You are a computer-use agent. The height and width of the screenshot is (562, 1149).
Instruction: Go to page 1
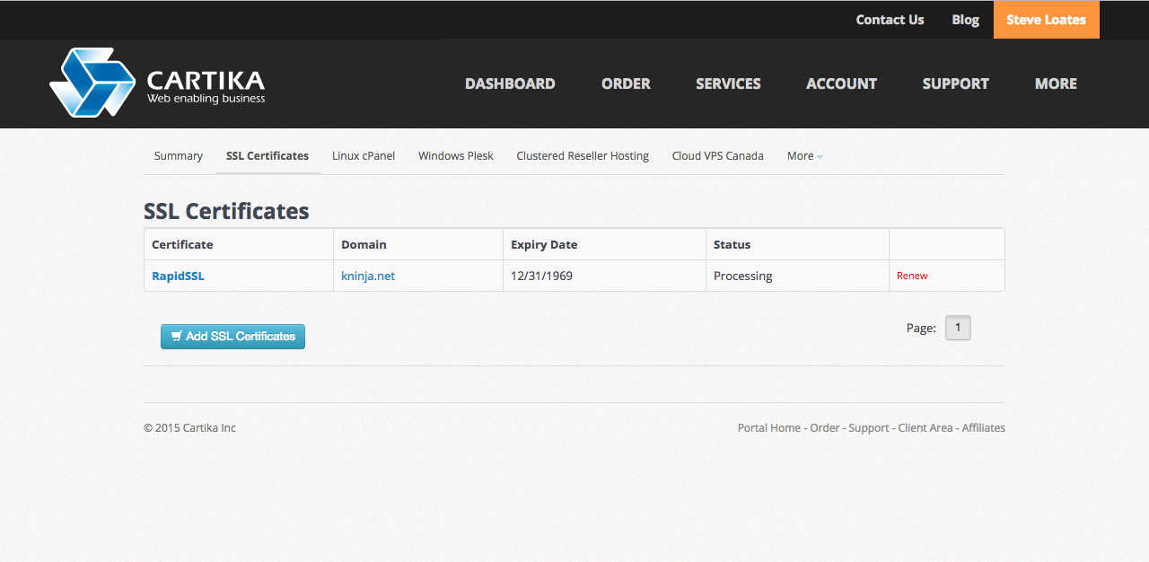958,328
